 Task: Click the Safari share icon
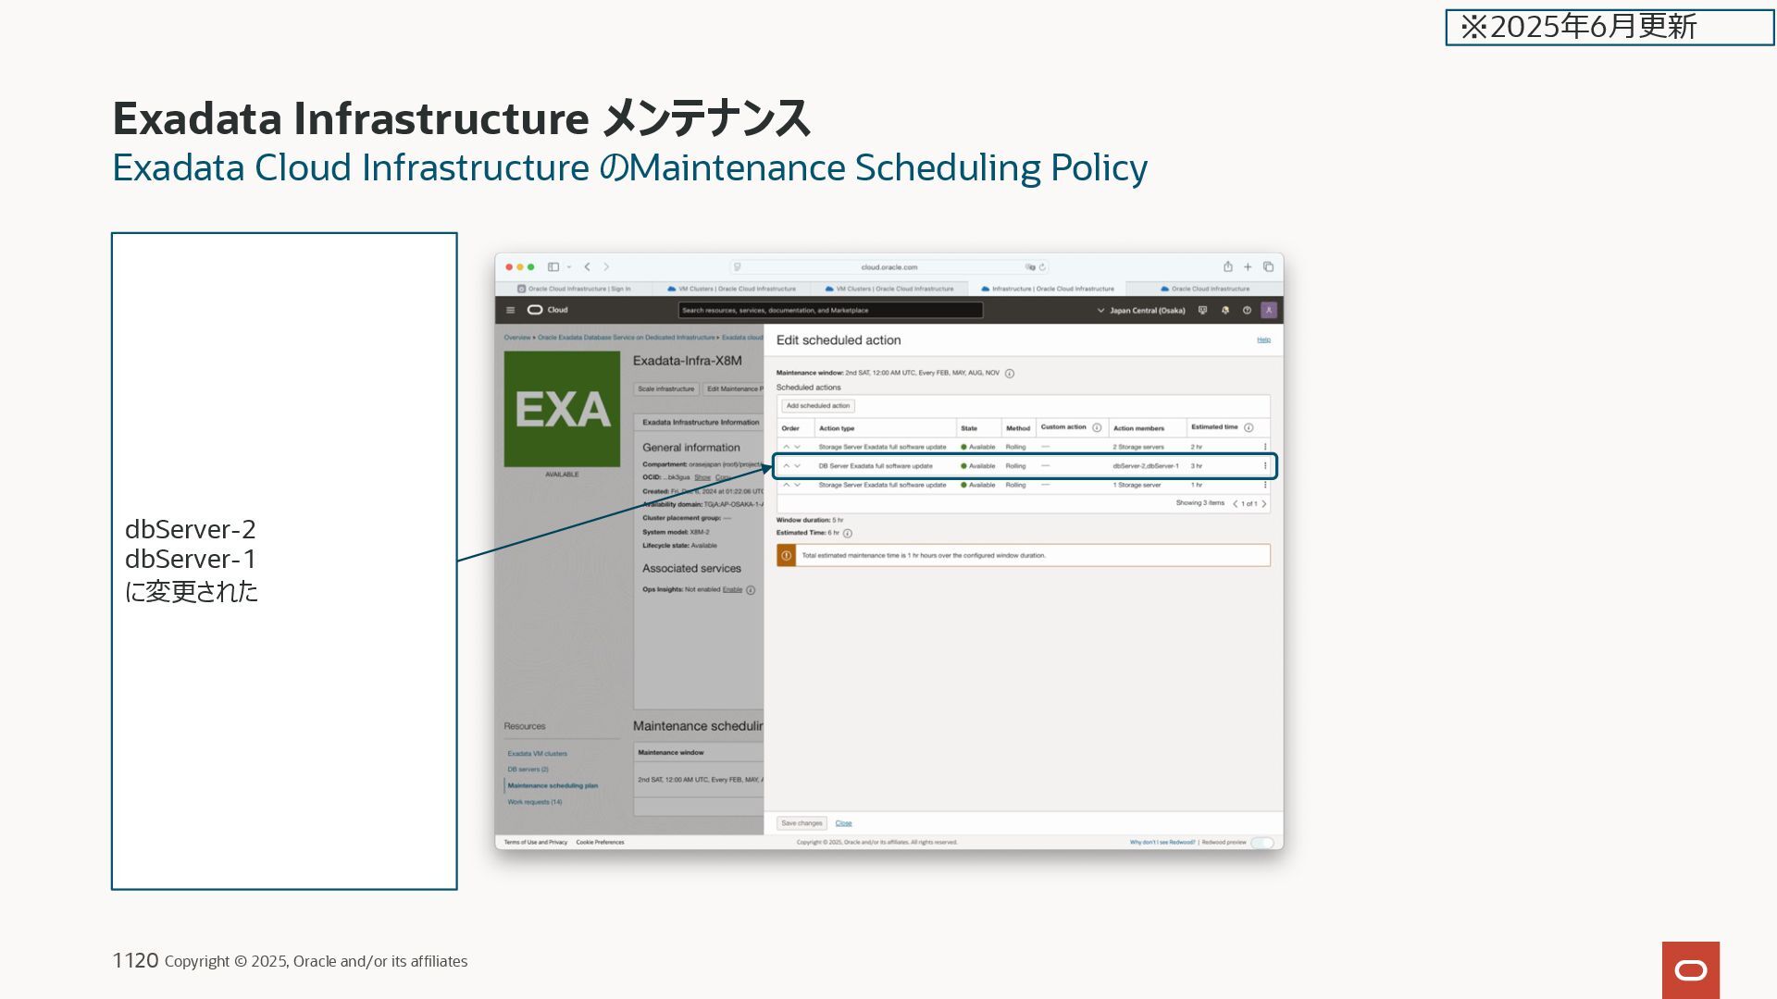[1228, 267]
